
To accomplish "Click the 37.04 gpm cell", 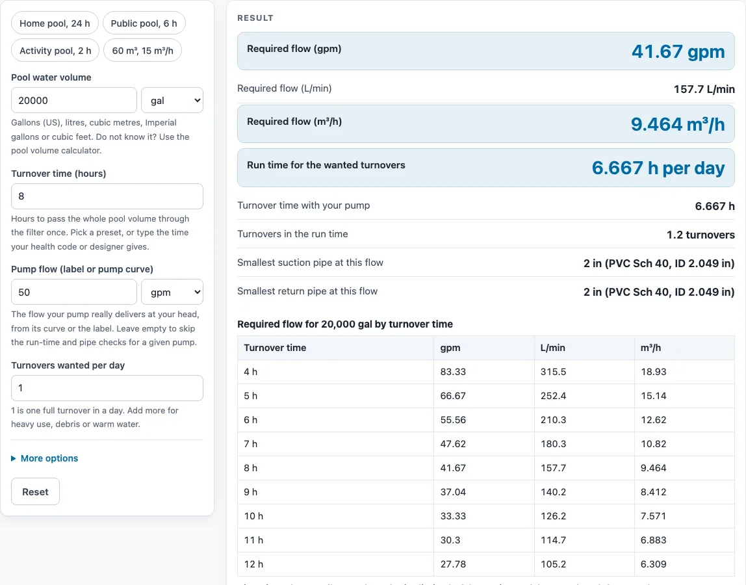I will coord(484,492).
